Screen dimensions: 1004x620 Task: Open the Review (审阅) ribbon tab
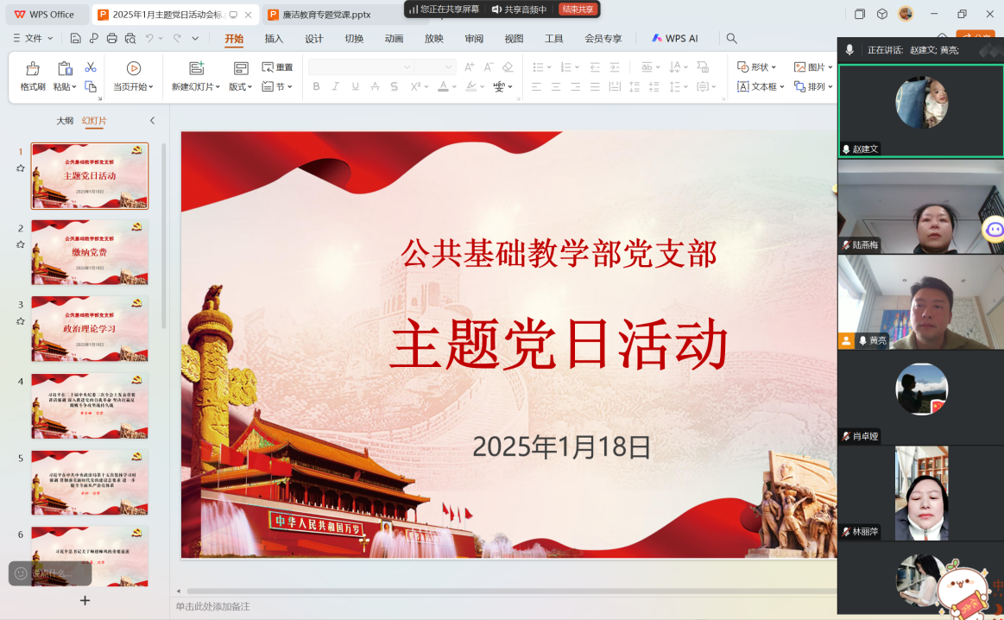click(x=474, y=39)
